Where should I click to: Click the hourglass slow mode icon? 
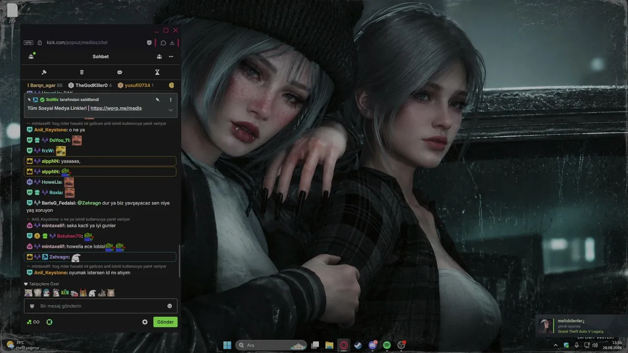[x=157, y=72]
